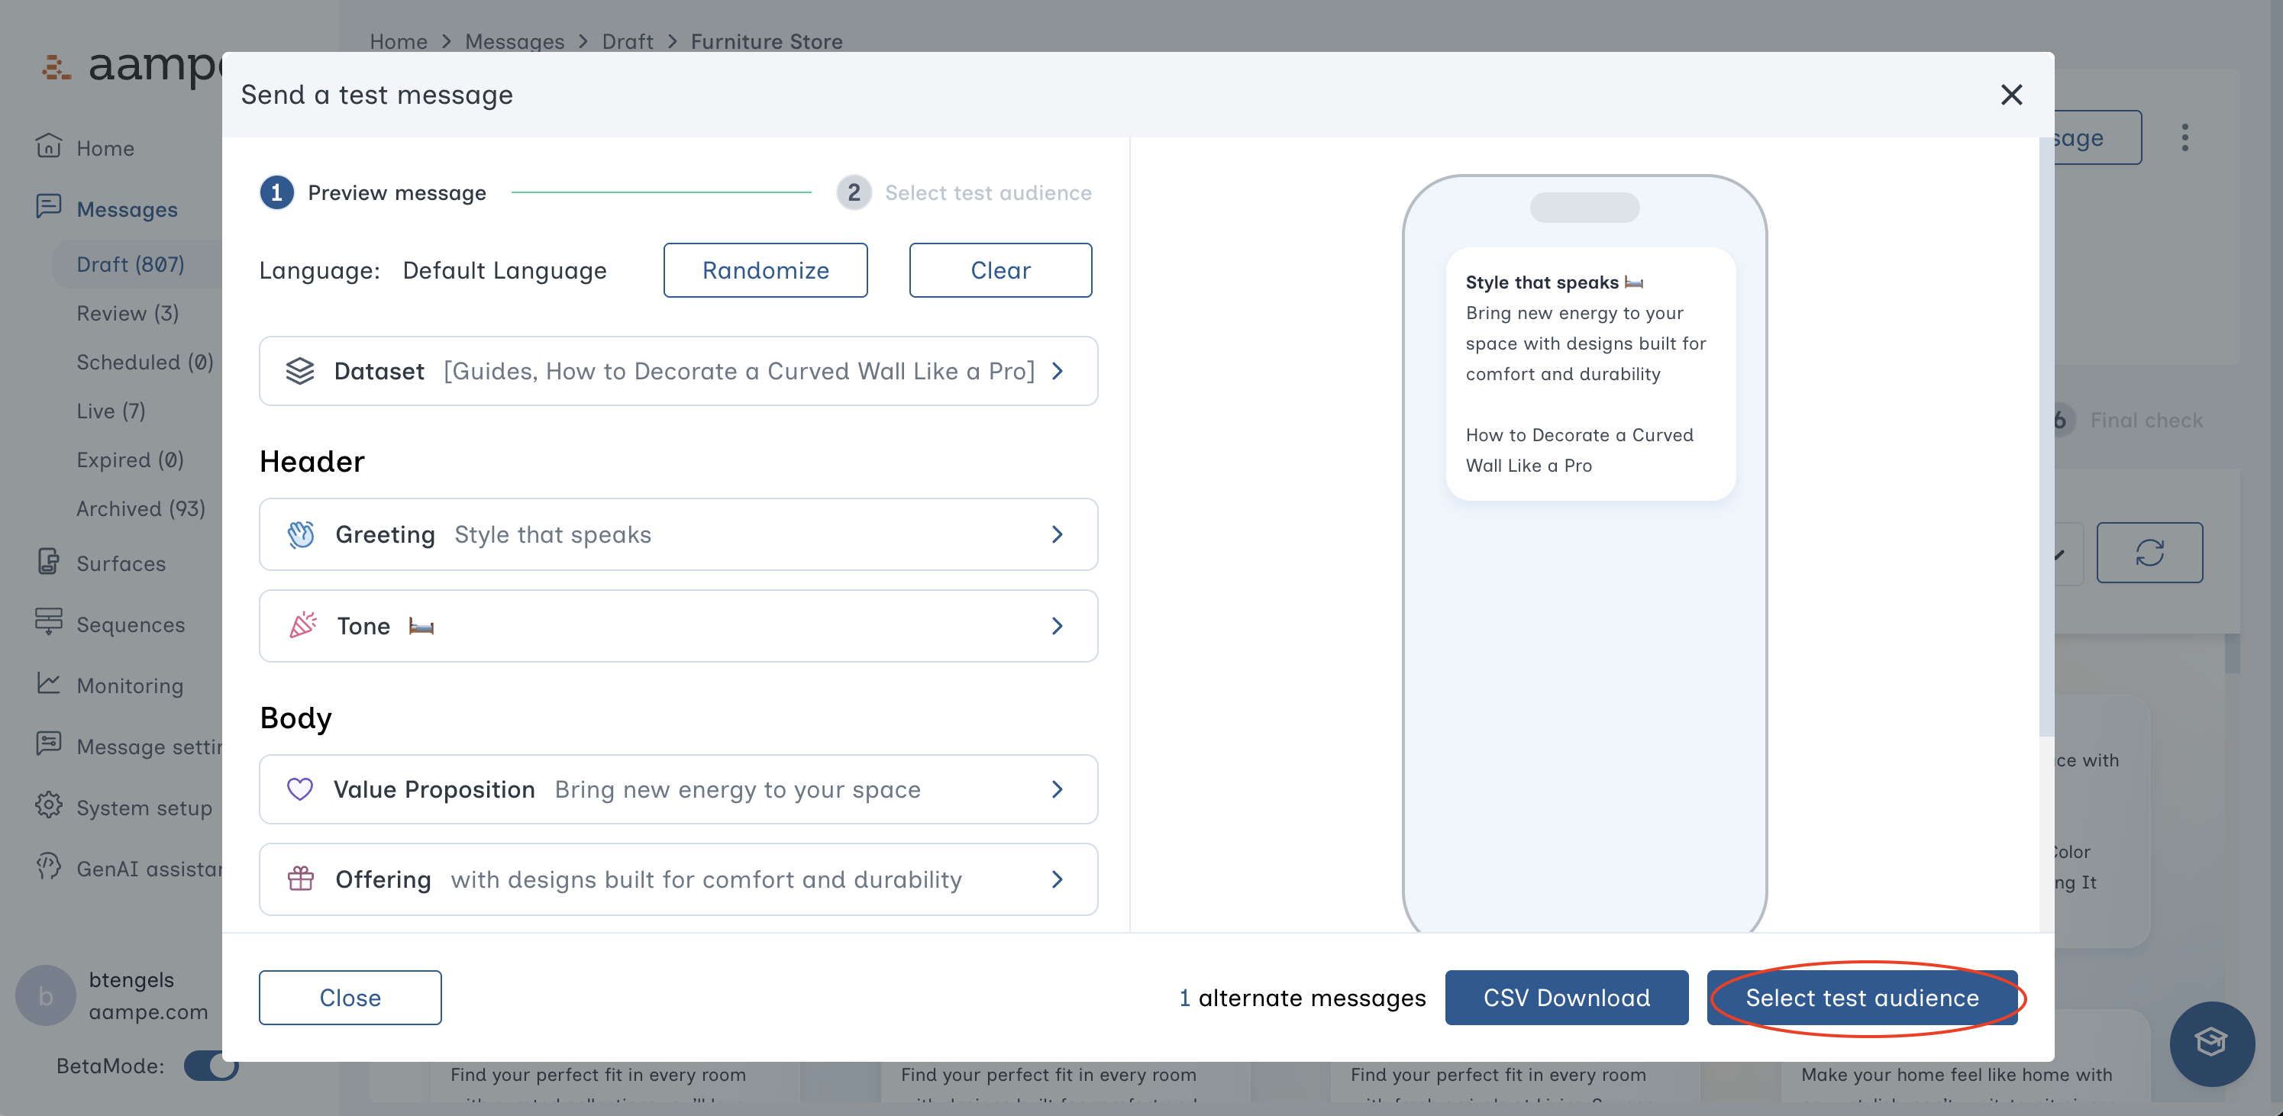Click the CSV Download button

1566,998
